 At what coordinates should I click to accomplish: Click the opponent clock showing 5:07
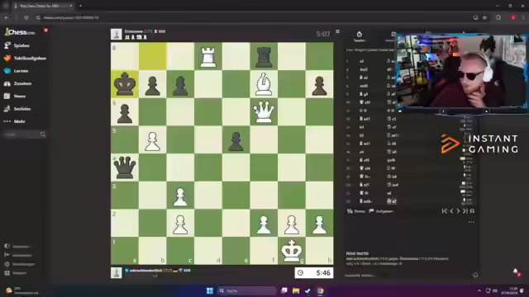[323, 34]
